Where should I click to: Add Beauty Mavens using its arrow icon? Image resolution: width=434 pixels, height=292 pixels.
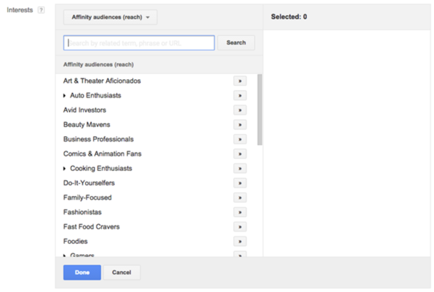click(x=240, y=125)
